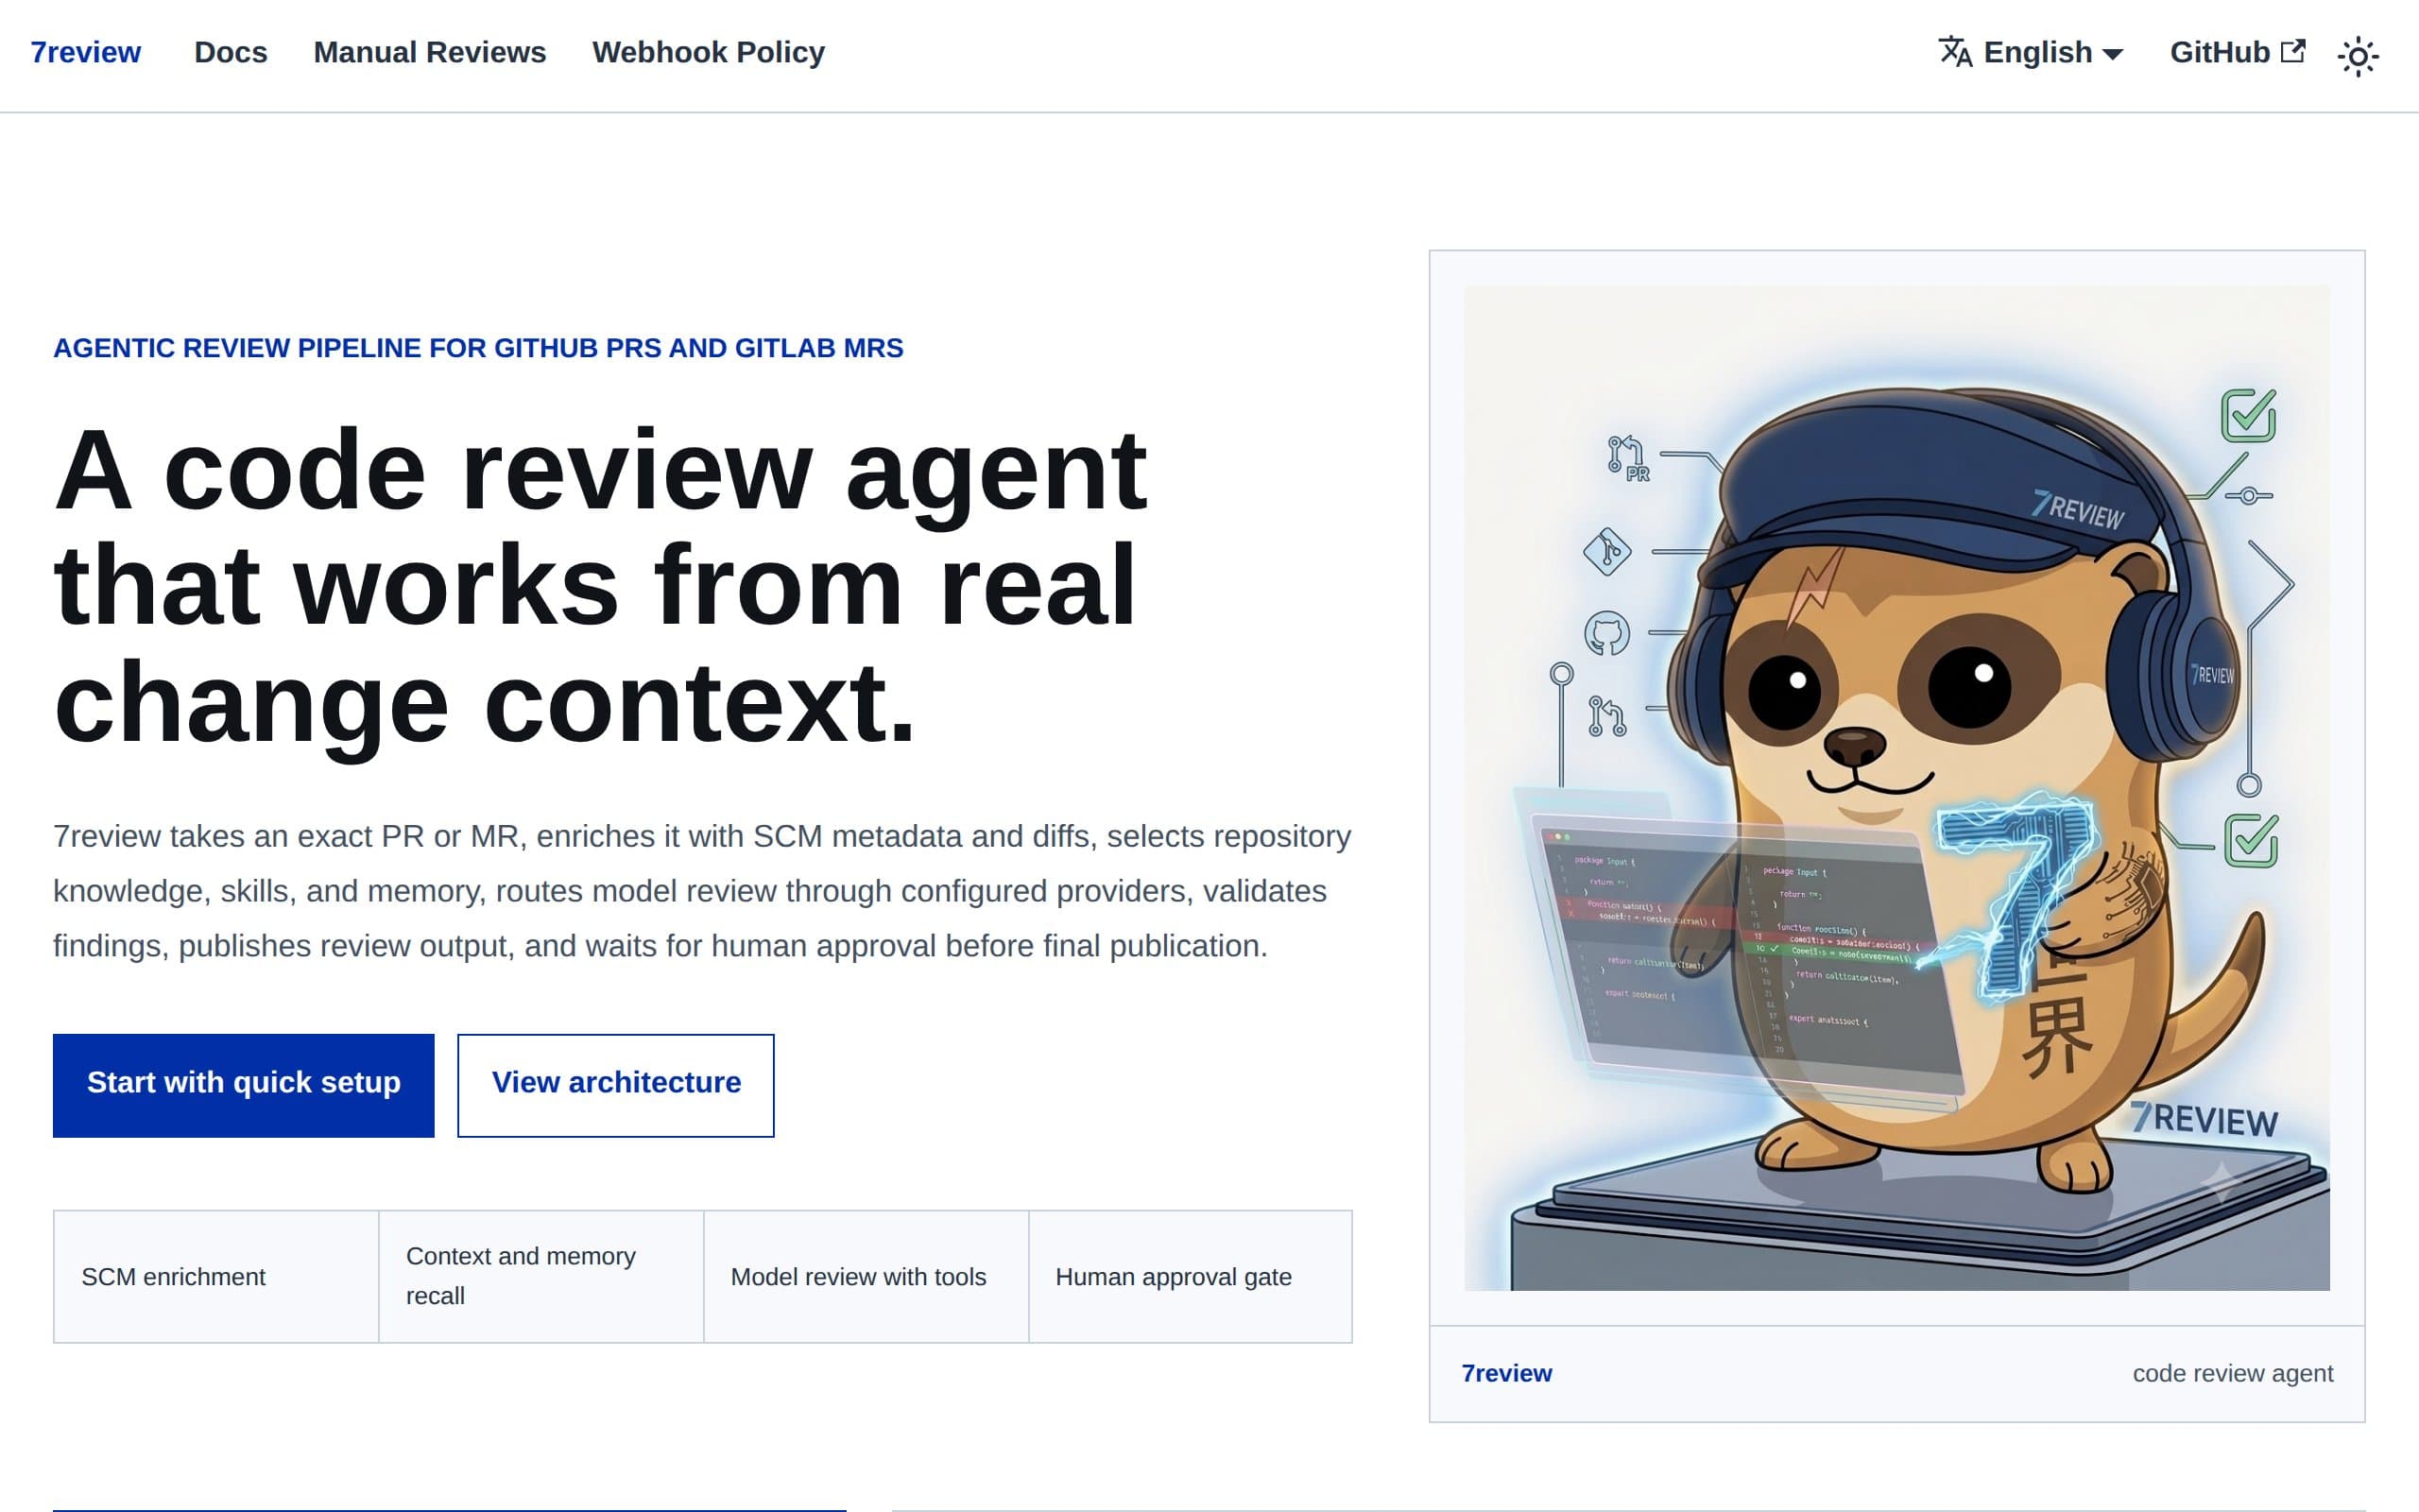This screenshot has height=1512, width=2419.
Task: Open the Webhook Policy page
Action: point(709,52)
